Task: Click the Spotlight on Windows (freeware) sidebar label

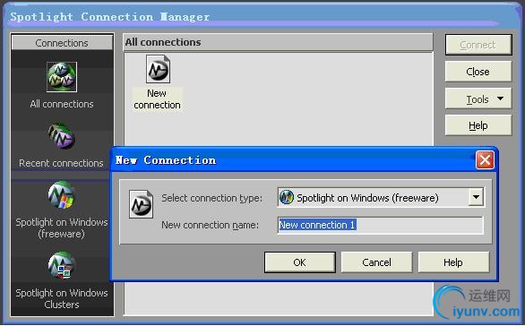Action: (62, 228)
